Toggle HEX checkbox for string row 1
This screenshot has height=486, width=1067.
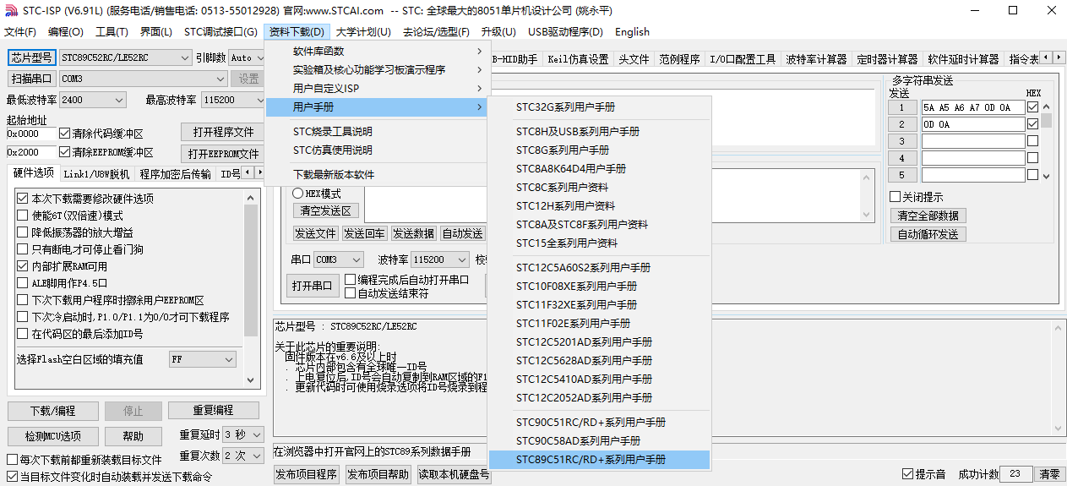(x=1032, y=107)
